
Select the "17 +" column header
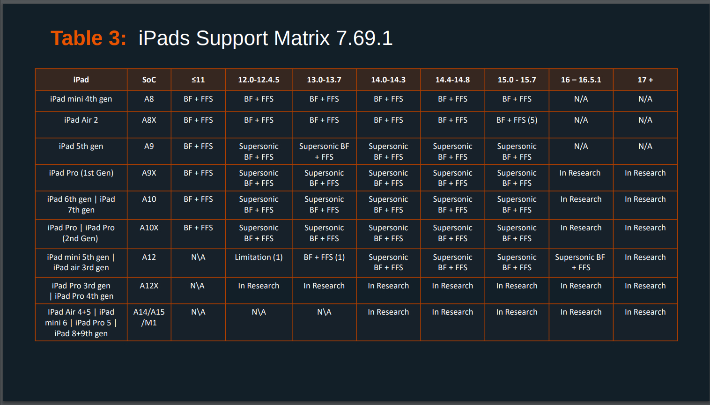(x=645, y=80)
